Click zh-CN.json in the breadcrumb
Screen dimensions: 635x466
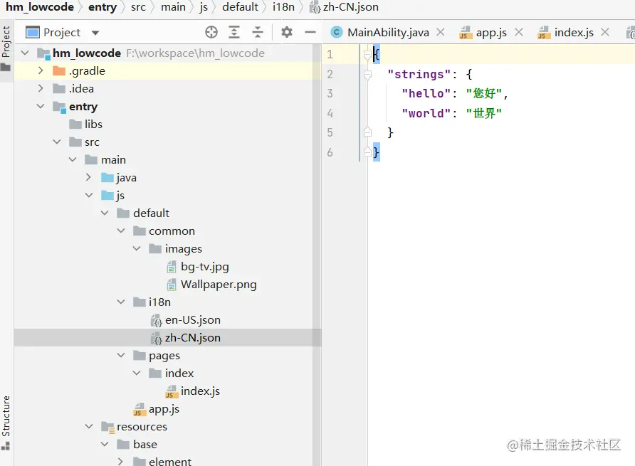tap(351, 7)
